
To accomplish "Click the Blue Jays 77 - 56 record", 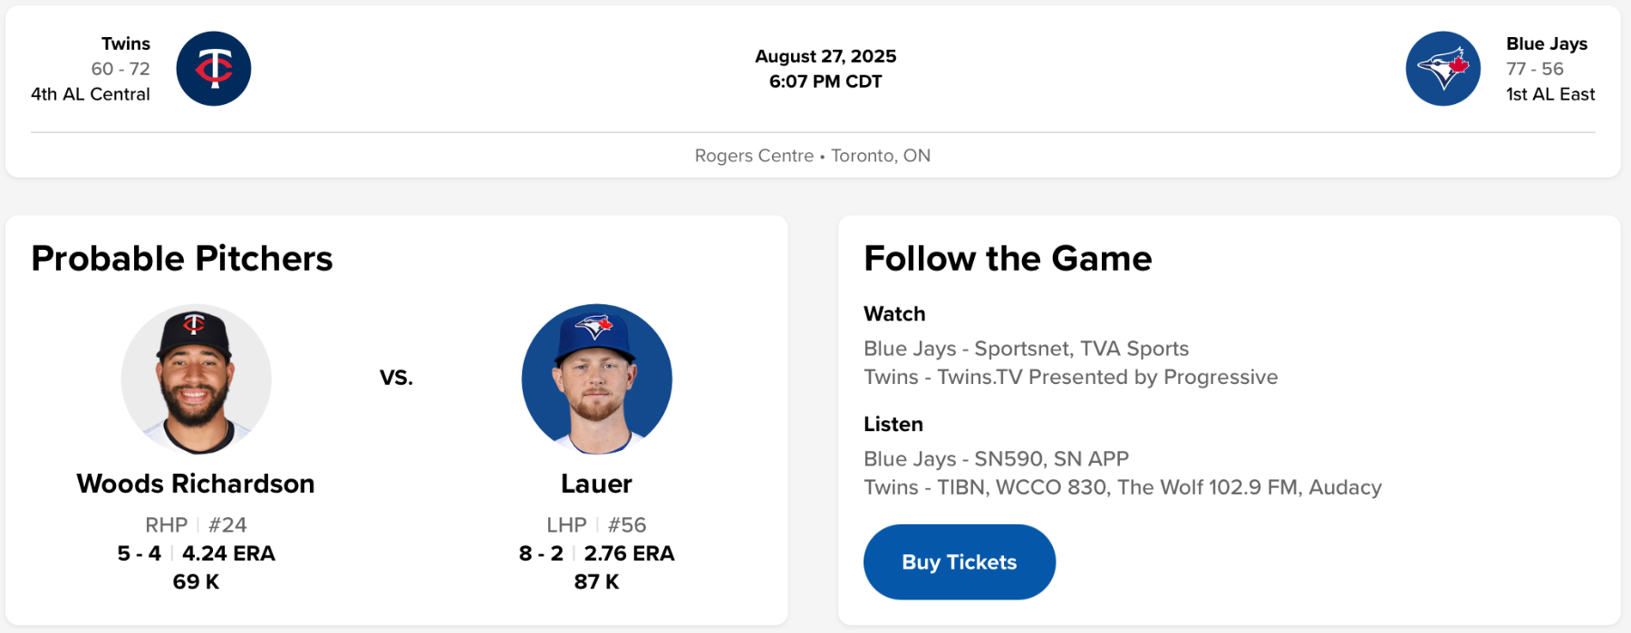I will [x=1534, y=69].
